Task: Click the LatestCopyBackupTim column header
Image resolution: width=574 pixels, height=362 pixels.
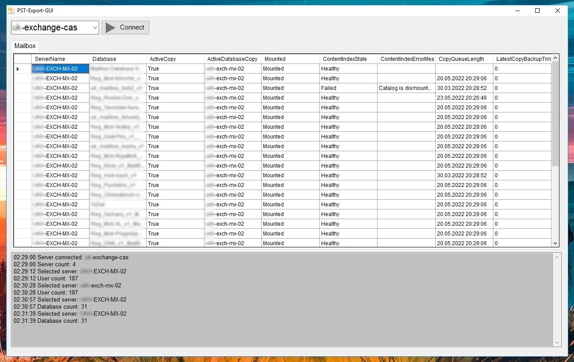Action: [x=522, y=59]
